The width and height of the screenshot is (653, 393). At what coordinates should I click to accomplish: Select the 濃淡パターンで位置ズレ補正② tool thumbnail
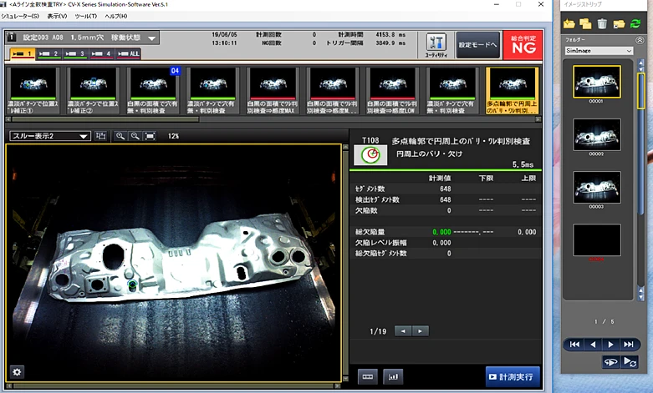click(94, 91)
